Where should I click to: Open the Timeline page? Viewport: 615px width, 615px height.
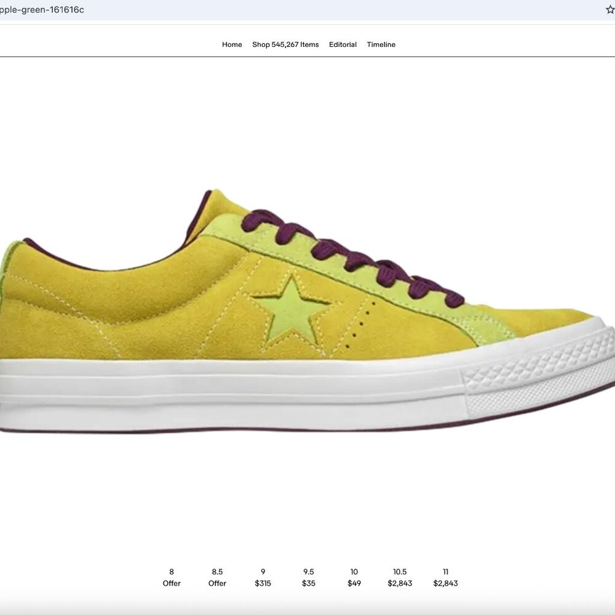[381, 44]
